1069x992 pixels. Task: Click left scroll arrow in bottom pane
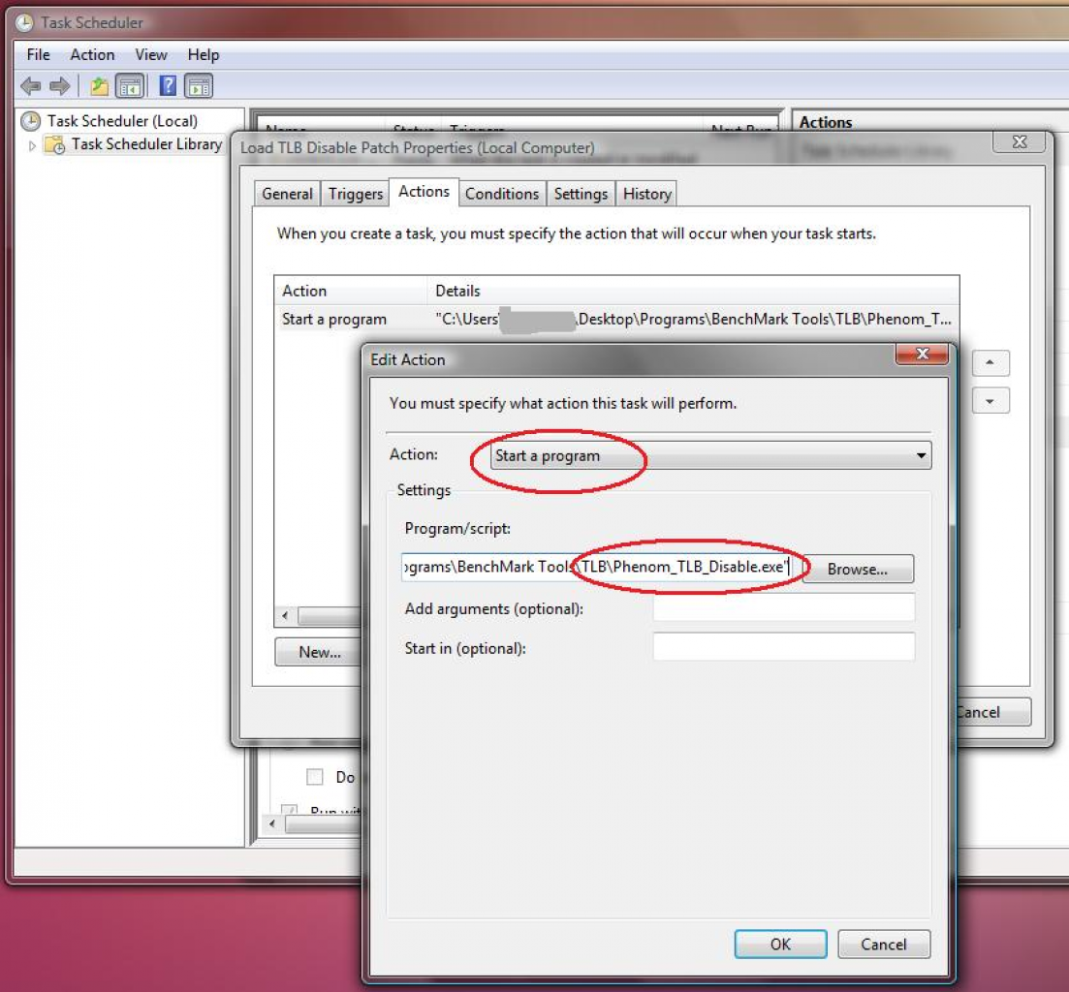(272, 823)
